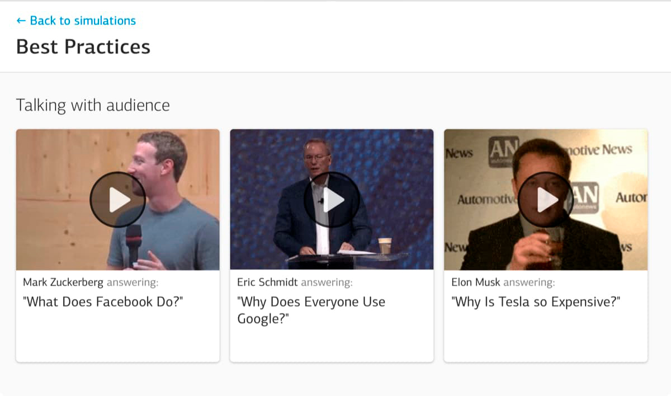Open "Why Is Tesla so Expensive?" title
The width and height of the screenshot is (671, 396).
pyautogui.click(x=536, y=302)
